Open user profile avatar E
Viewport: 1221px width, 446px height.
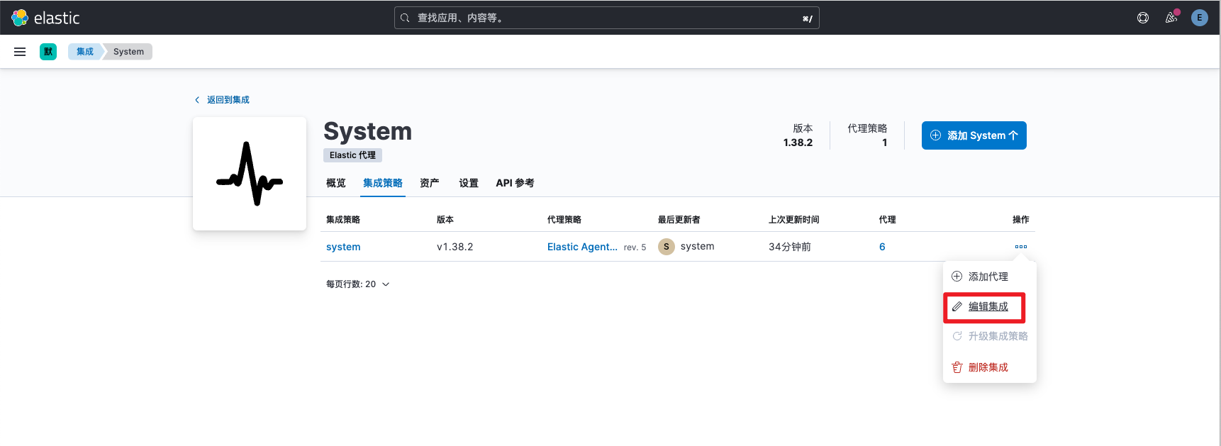1200,18
